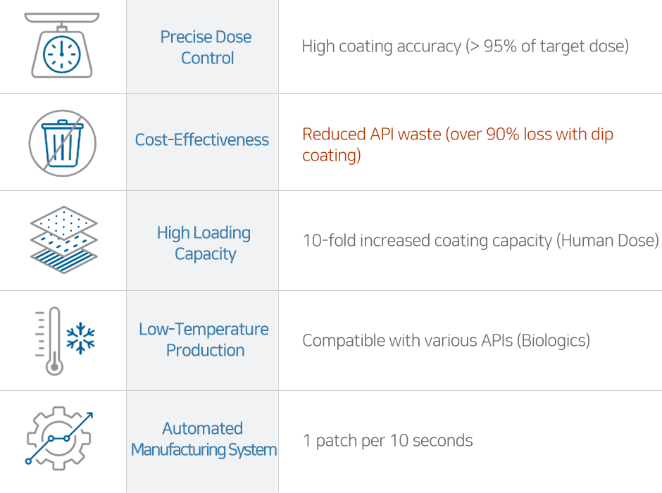
Task: Click the gear with growth chart icon
Action: pyautogui.click(x=59, y=437)
